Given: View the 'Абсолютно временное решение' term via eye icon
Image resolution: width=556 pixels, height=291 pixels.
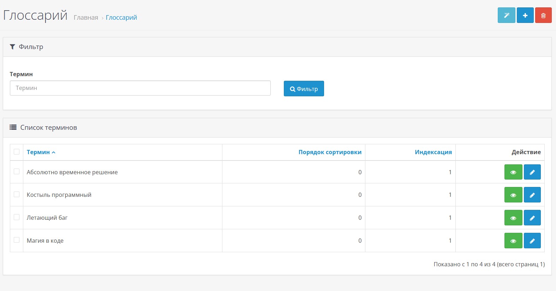Looking at the screenshot, I should click(513, 172).
